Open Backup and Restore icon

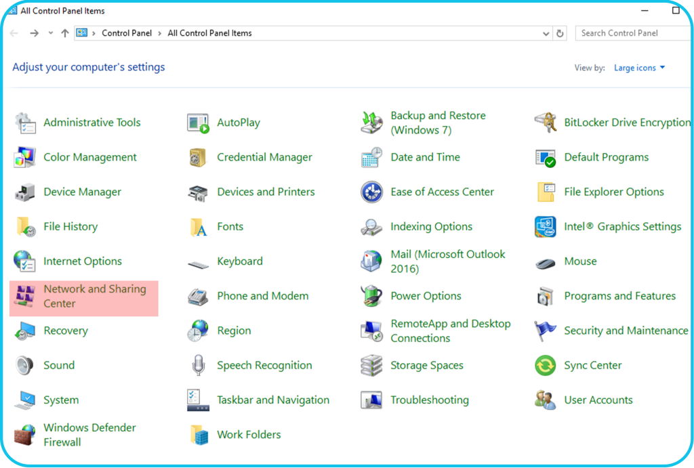click(x=371, y=123)
